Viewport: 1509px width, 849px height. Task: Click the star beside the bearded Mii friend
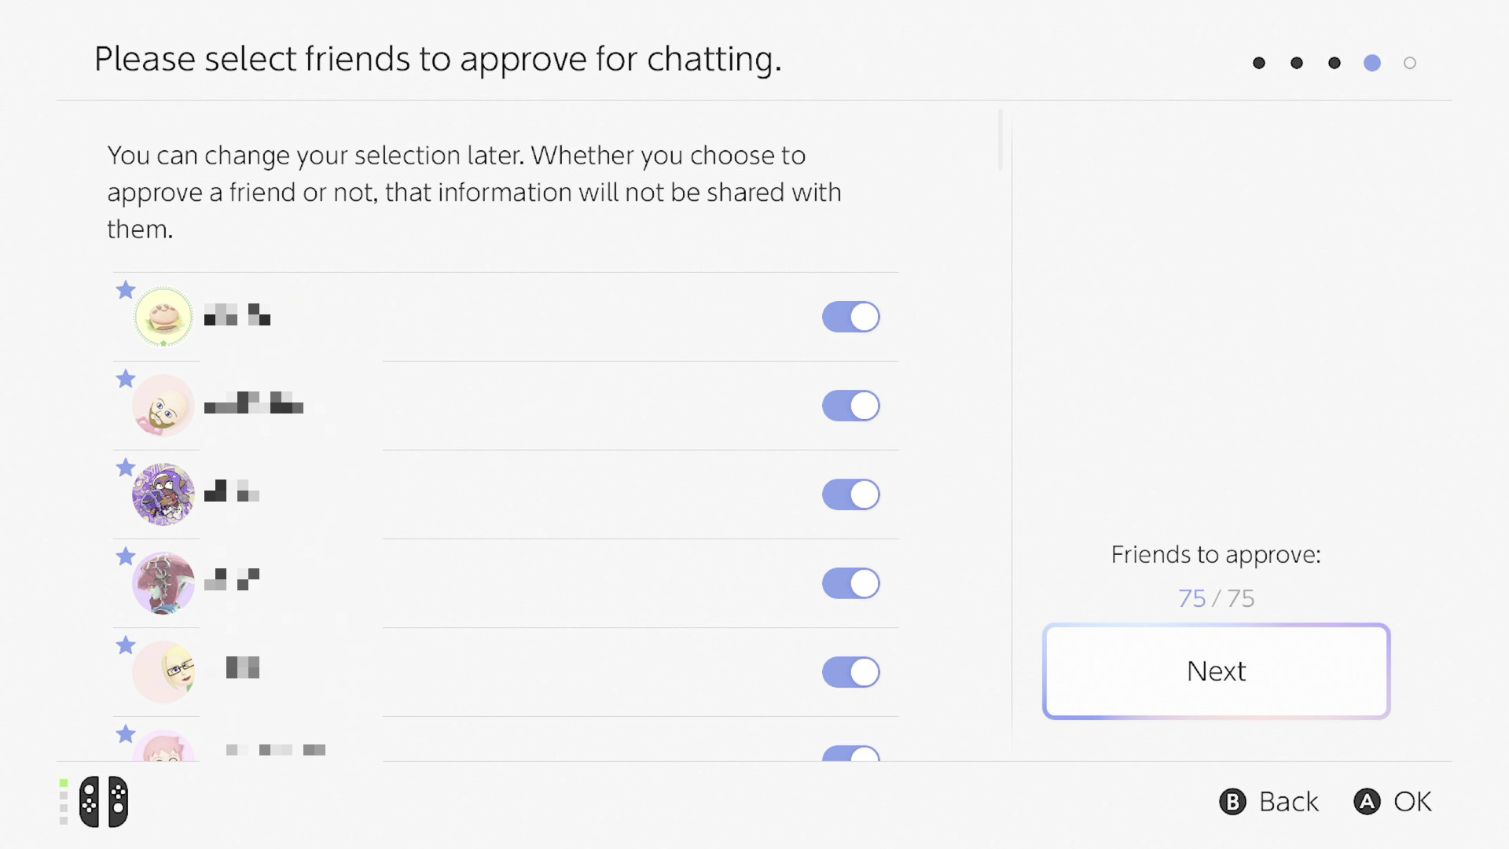(126, 379)
